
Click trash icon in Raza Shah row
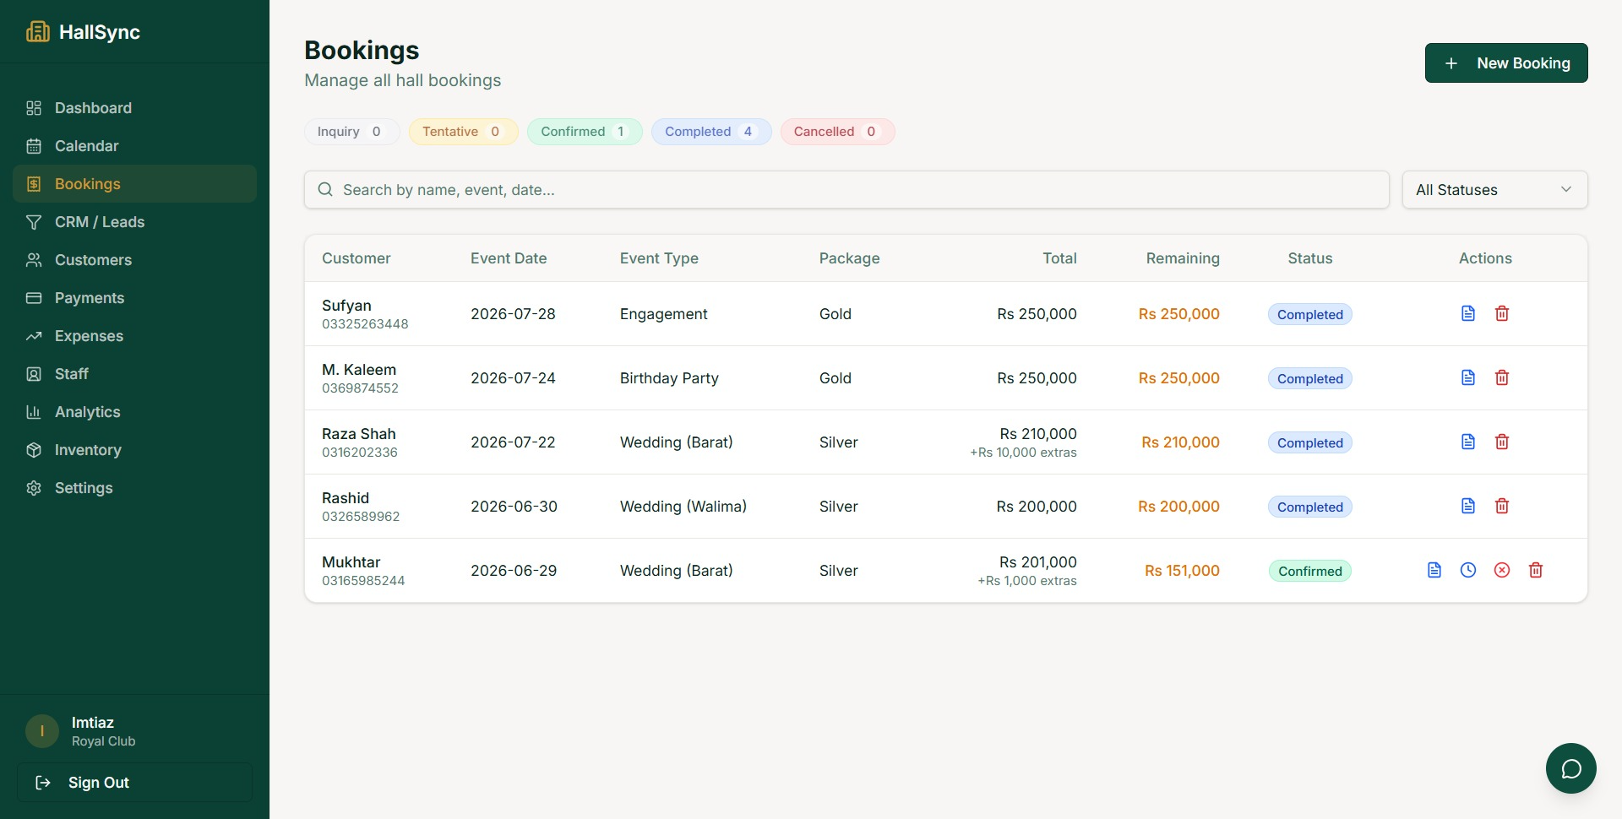pos(1502,442)
